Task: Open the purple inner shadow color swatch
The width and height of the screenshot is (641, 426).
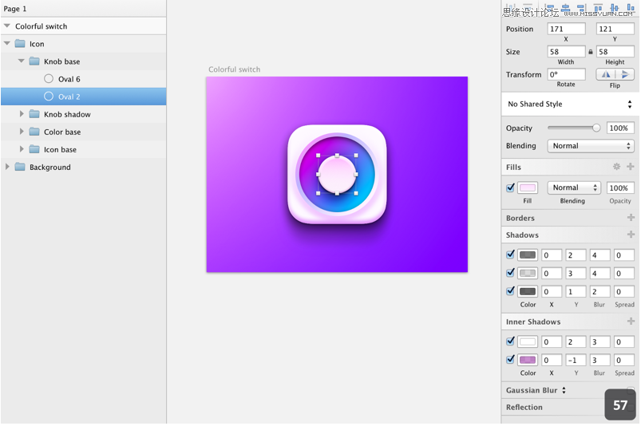Action: coord(528,360)
